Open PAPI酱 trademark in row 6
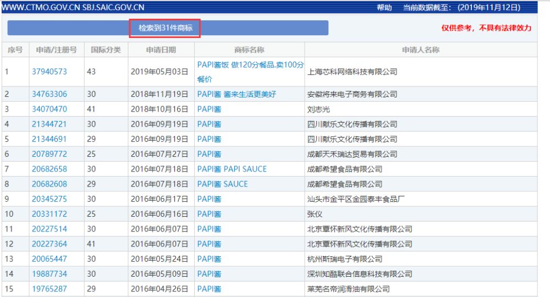 (x=210, y=154)
